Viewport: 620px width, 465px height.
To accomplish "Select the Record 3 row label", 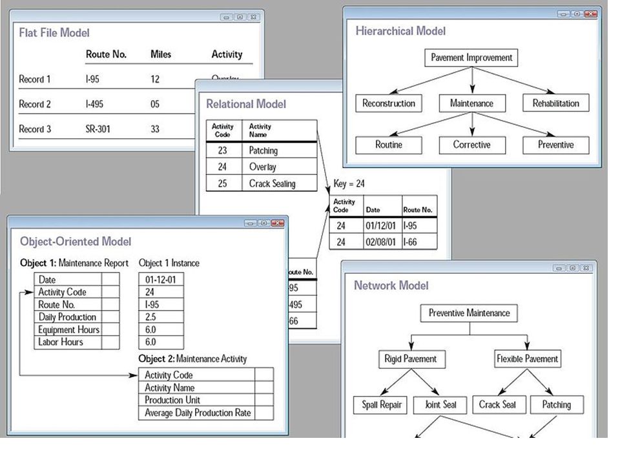I will click(35, 129).
